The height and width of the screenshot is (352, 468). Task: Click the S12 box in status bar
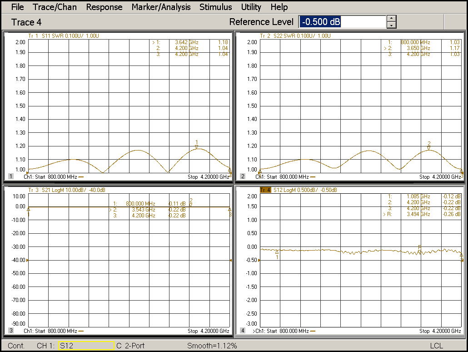point(86,346)
